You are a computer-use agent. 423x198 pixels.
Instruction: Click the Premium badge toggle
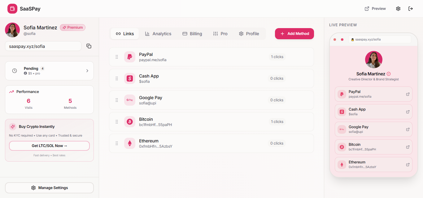tap(72, 27)
